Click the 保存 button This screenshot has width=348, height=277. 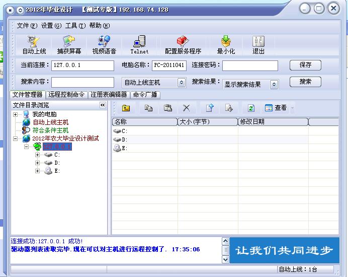305,65
